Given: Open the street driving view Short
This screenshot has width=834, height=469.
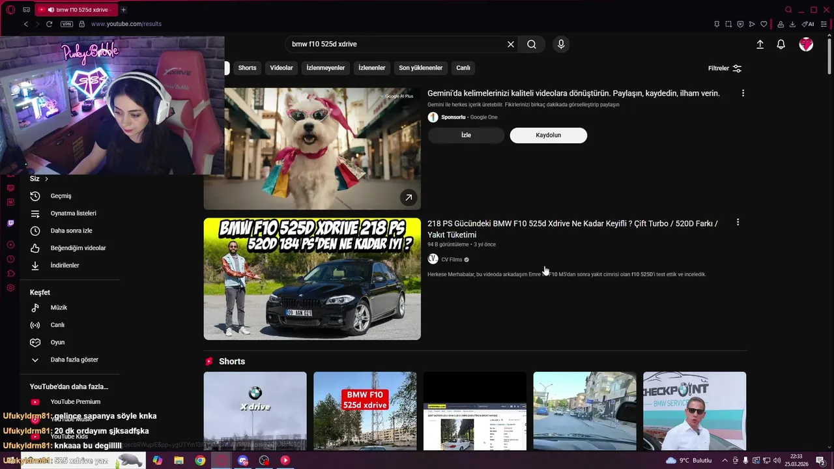Looking at the screenshot, I should tap(584, 411).
